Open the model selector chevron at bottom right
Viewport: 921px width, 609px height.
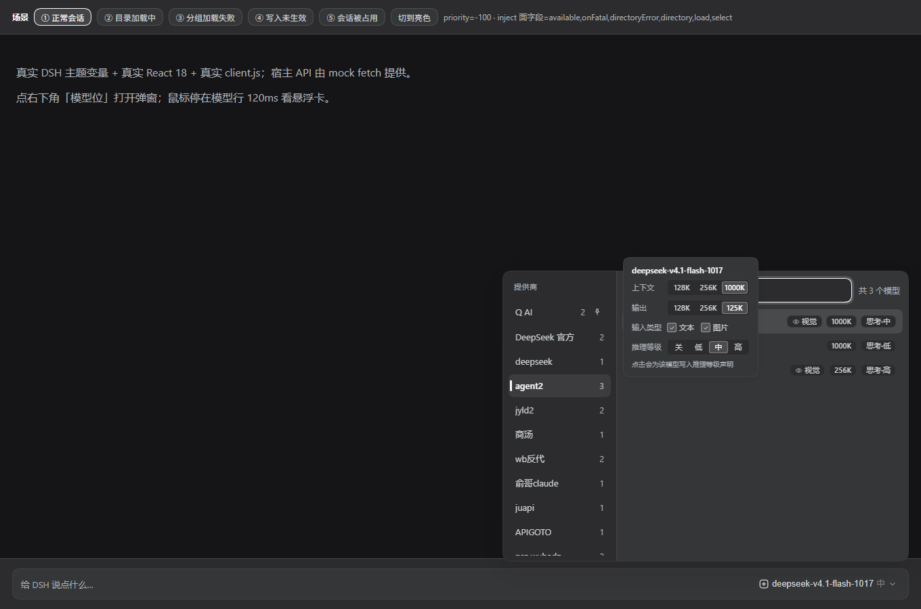pos(893,584)
